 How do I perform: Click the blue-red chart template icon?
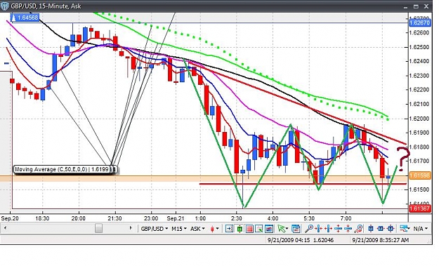[x=269, y=229]
